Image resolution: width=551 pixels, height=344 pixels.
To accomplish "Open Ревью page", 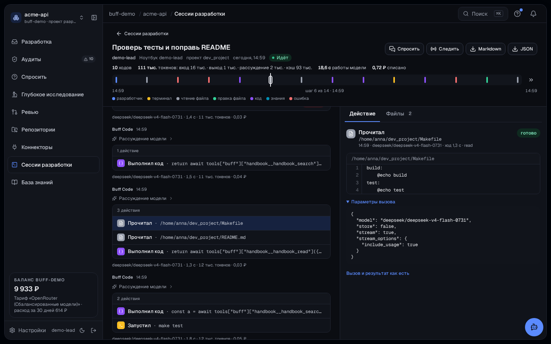I will pos(54,112).
